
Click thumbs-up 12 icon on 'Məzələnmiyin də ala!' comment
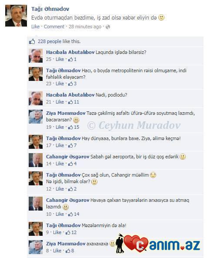click(x=68, y=232)
